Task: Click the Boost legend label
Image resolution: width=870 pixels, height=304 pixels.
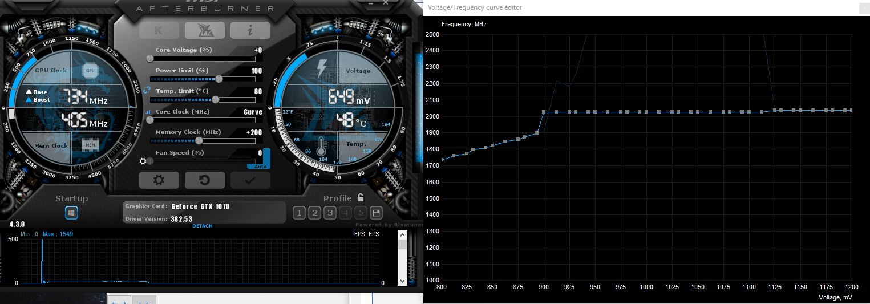Action: click(42, 100)
